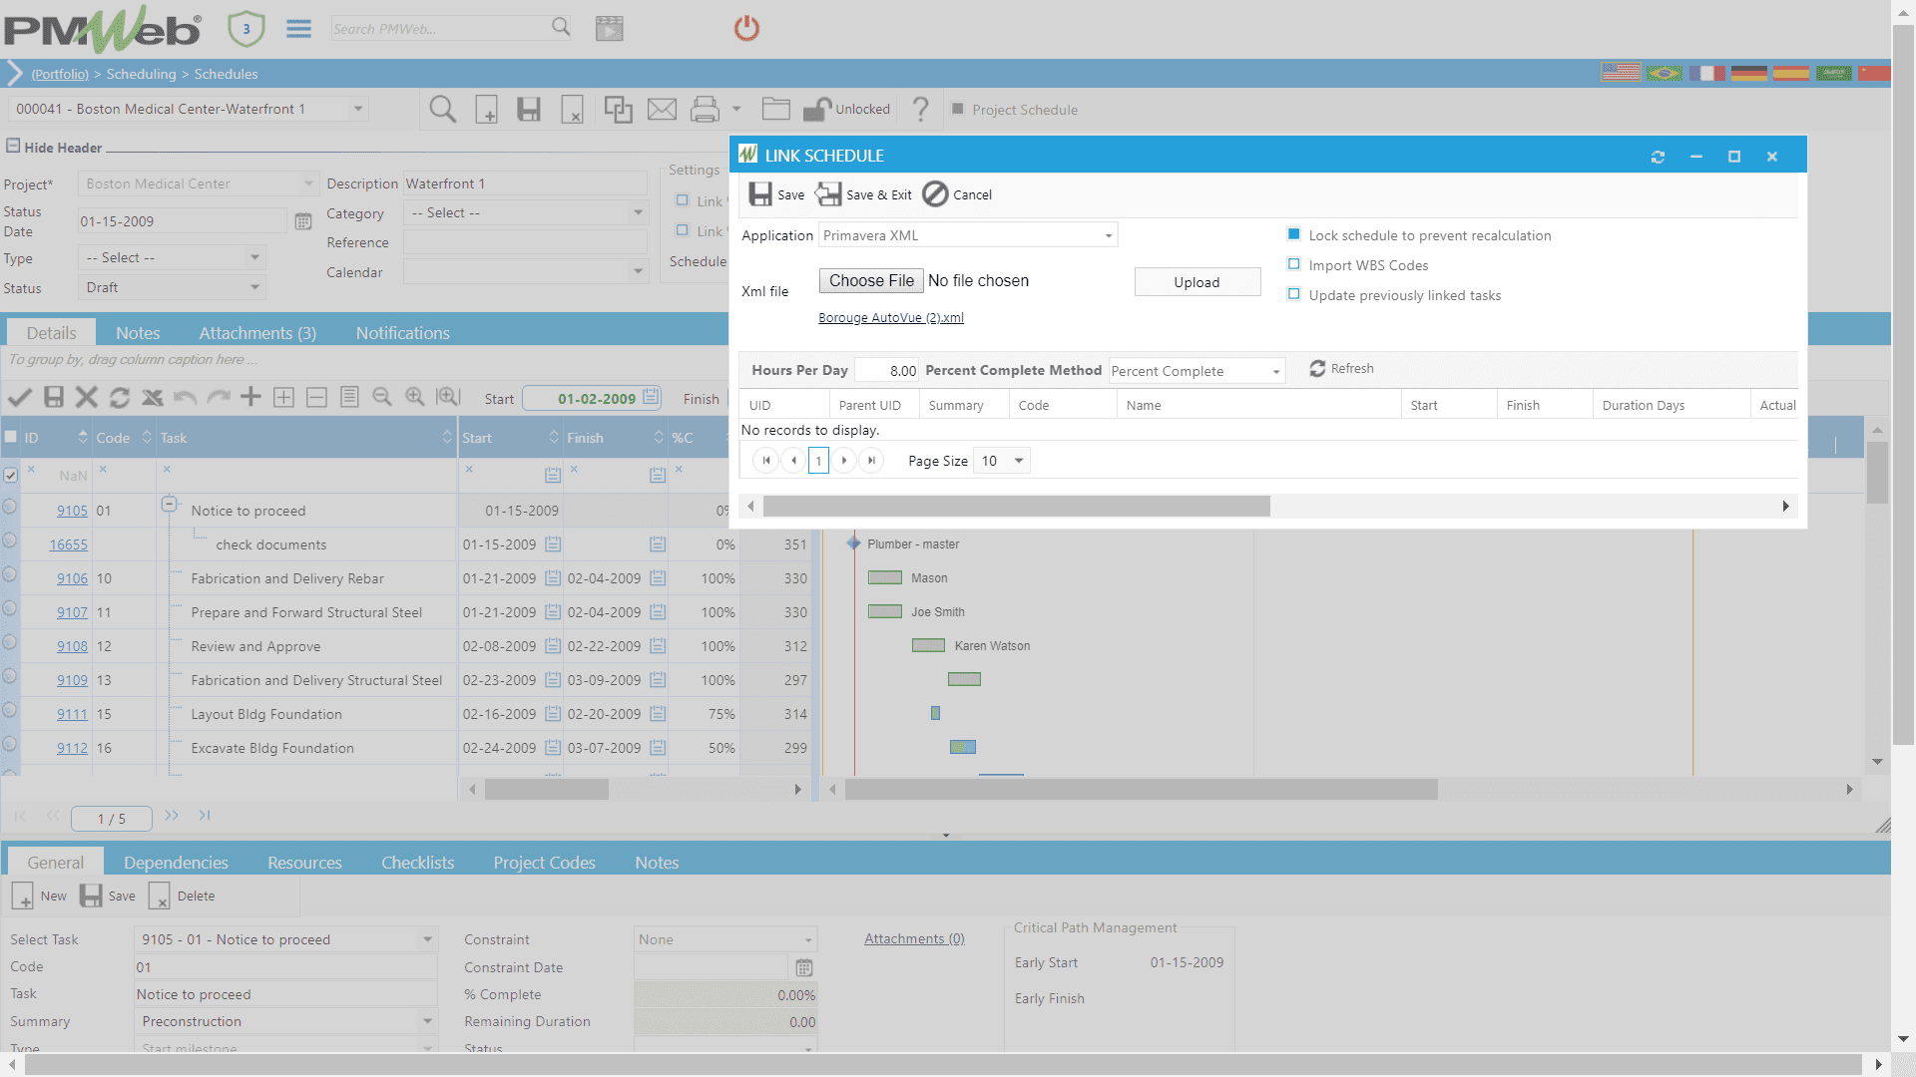Switch to the Attachments (3) tab

(257, 333)
